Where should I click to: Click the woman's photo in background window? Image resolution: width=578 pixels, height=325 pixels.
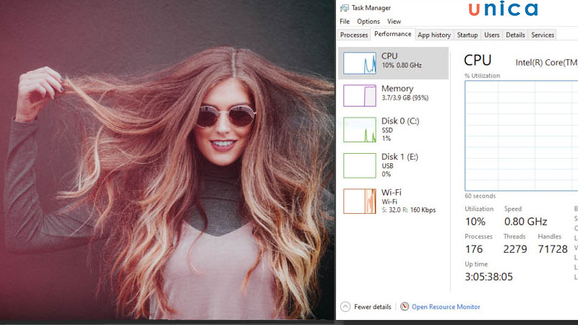pos(168,160)
